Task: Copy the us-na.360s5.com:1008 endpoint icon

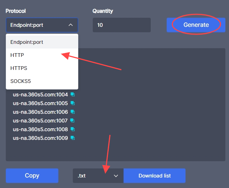Action: (x=72, y=129)
